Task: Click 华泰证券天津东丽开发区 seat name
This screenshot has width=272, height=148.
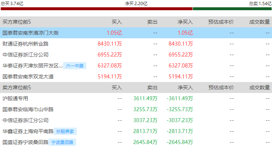Action: click(32, 66)
